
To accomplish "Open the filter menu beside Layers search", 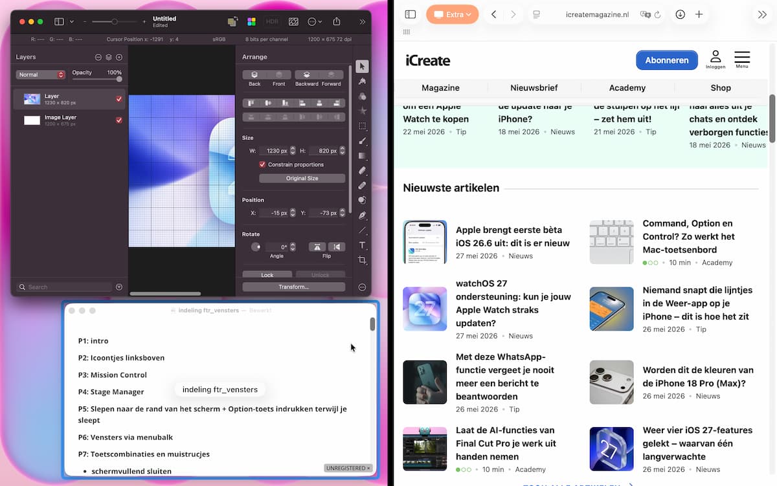I will (x=119, y=287).
